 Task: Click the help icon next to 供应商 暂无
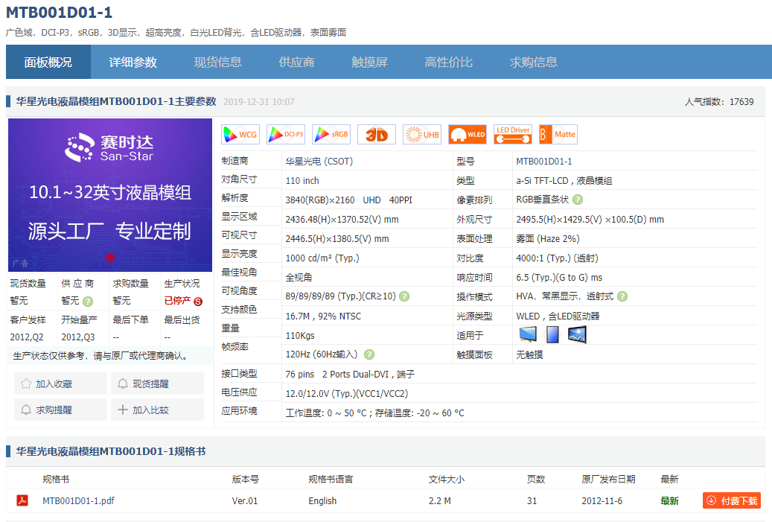[x=89, y=303]
